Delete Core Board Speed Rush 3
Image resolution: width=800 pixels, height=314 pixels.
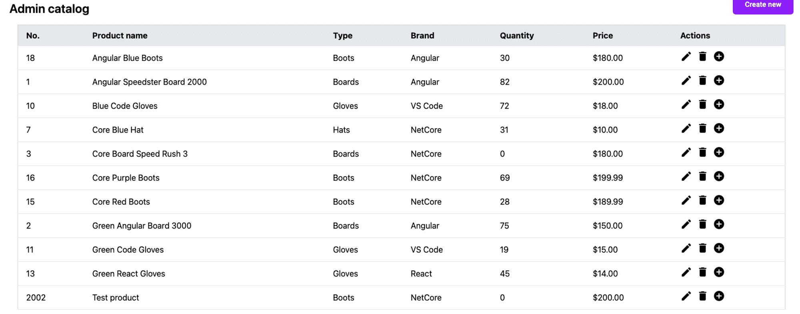[702, 153]
